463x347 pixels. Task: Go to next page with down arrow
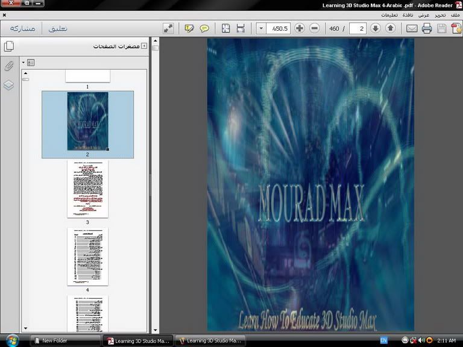click(x=376, y=28)
